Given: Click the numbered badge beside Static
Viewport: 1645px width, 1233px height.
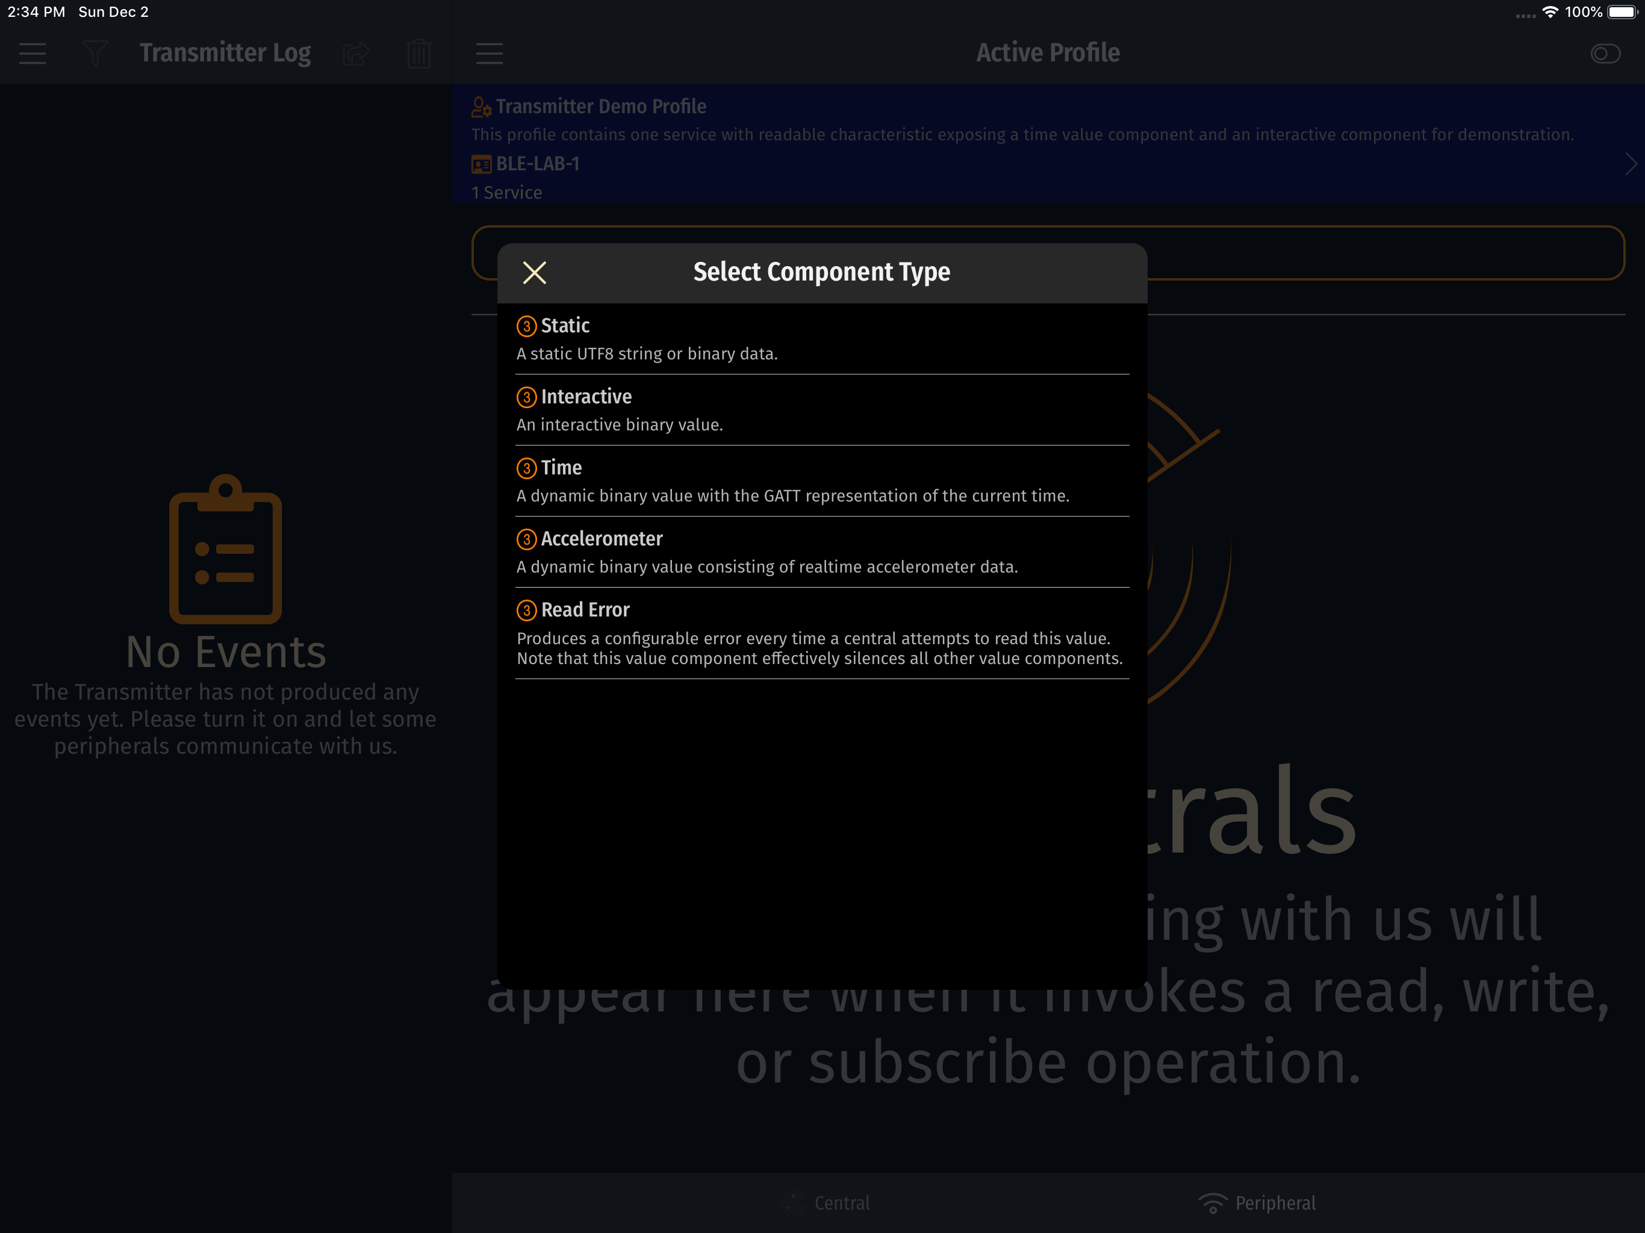Looking at the screenshot, I should tap(526, 326).
